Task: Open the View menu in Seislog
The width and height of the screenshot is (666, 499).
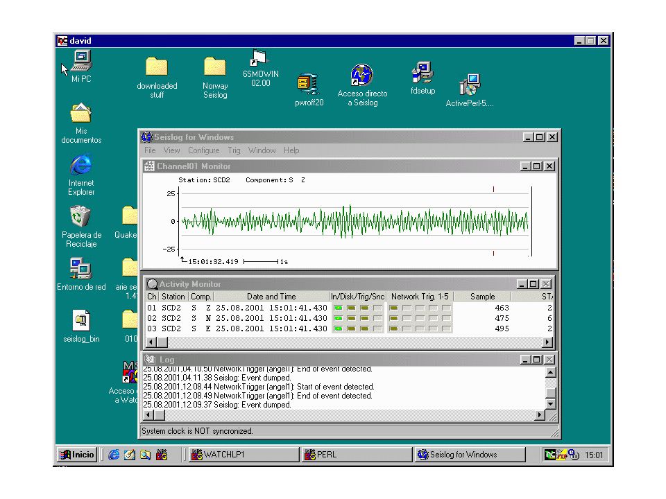Action: [171, 150]
